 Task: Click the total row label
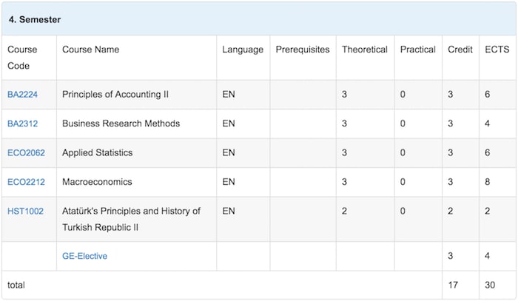tap(17, 284)
